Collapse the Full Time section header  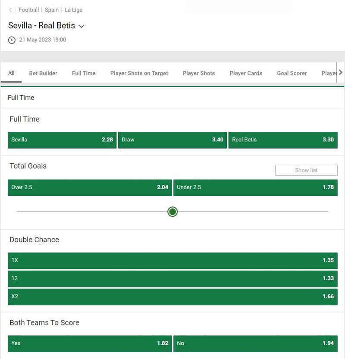(x=172, y=98)
